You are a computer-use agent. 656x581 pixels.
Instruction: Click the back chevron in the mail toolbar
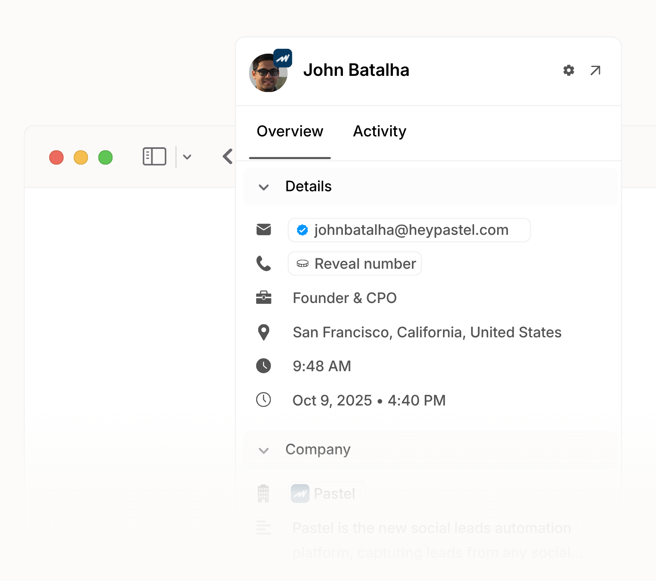227,157
